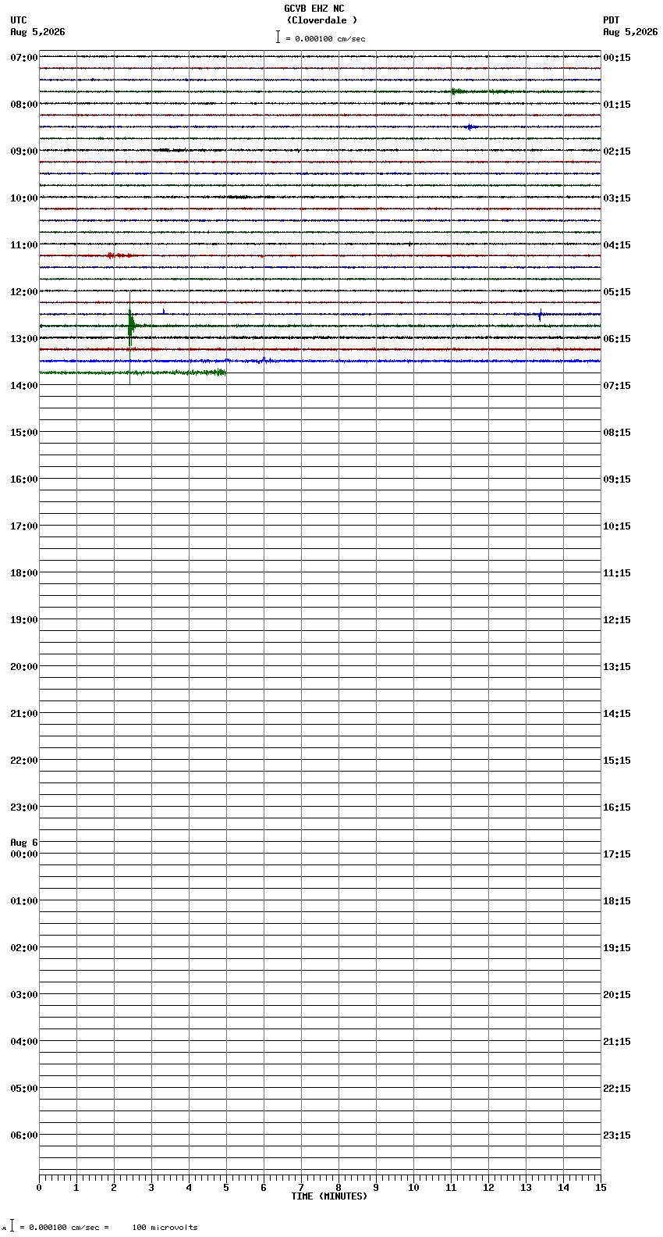Click the 17:15 PDT time label
663x1237 pixels.
617,854
